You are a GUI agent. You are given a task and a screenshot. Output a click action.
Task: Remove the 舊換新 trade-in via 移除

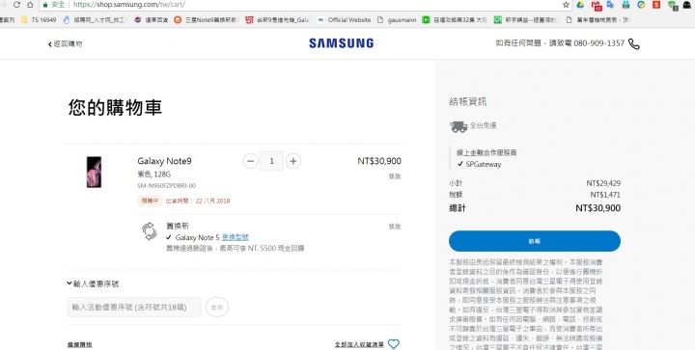(395, 227)
